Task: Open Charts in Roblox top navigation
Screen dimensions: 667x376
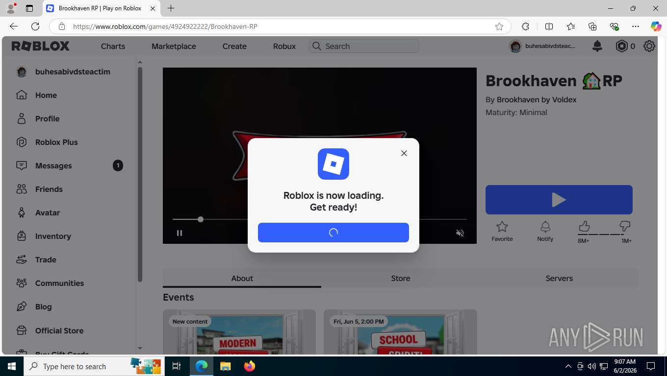Action: [113, 46]
